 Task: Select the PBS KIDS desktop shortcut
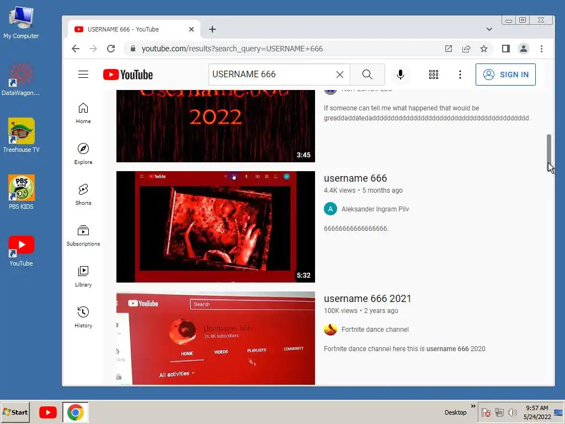tap(21, 193)
